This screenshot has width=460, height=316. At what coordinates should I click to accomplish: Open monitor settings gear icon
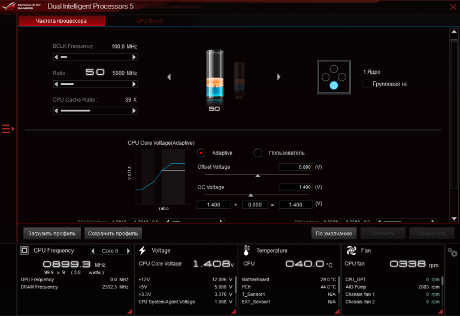pos(452,253)
